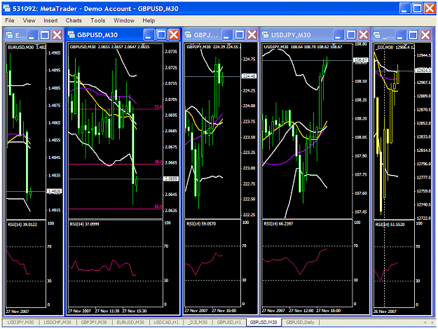This screenshot has height=329, width=438.
Task: Minimize the _DJI chart window
Action: point(400,35)
